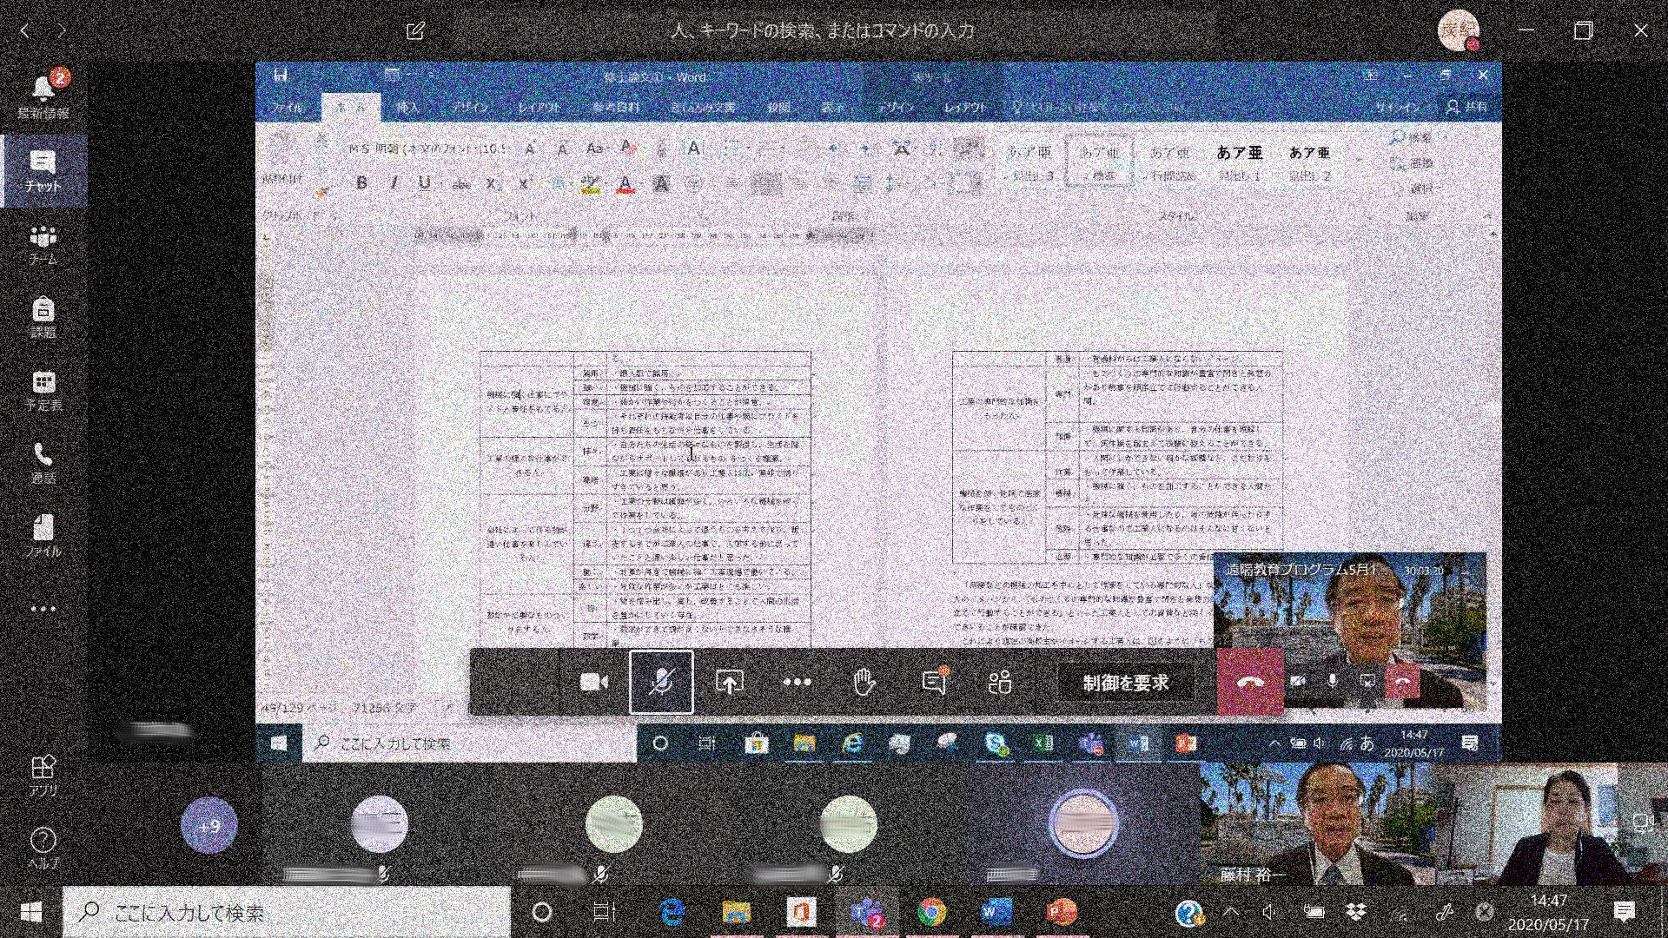The height and width of the screenshot is (938, 1668).
Task: Toggle subscript in the shared Word ribbon
Action: point(493,183)
